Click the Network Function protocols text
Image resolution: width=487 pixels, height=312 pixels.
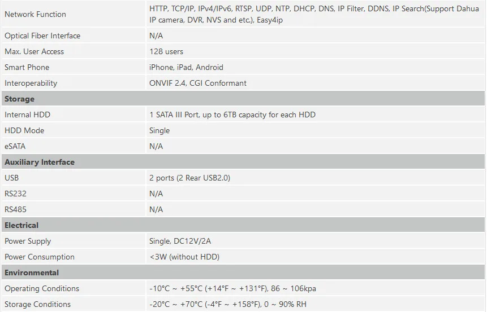point(314,14)
